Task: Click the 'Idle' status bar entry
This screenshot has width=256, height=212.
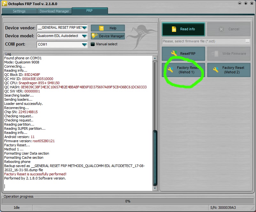Action: coord(17,208)
